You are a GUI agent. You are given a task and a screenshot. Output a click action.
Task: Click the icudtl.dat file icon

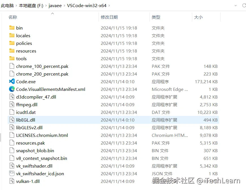pyautogui.click(x=12, y=112)
